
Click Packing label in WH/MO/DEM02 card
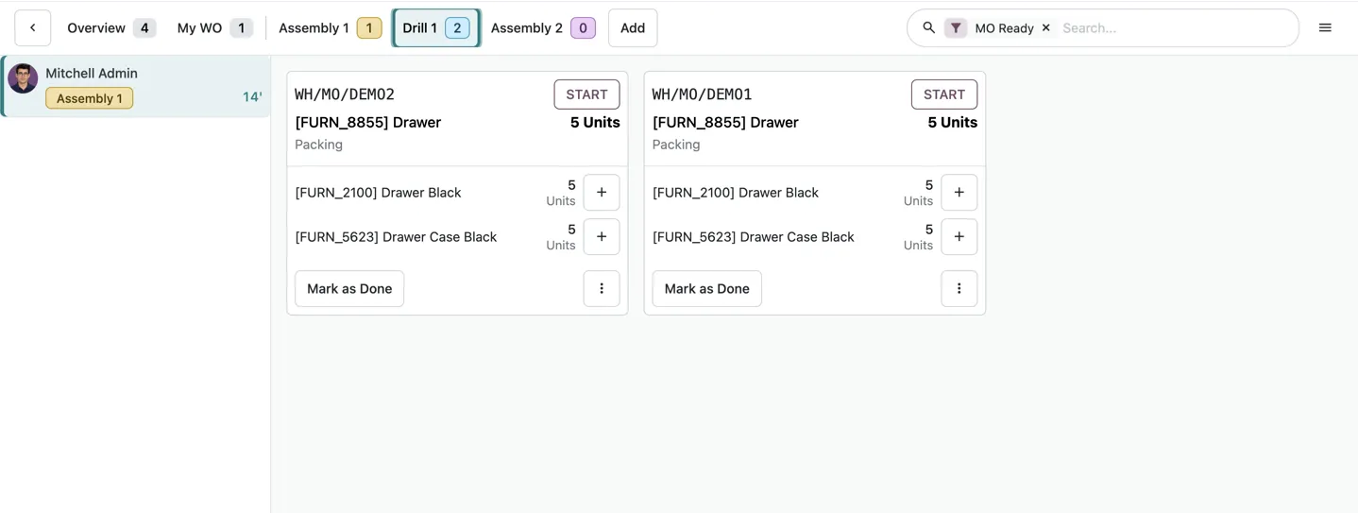(318, 145)
